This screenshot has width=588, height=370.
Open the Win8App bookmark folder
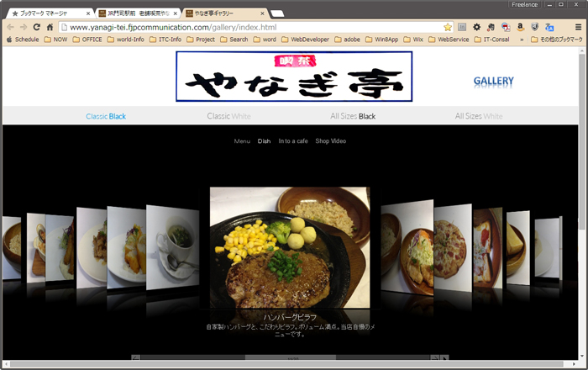coord(381,40)
